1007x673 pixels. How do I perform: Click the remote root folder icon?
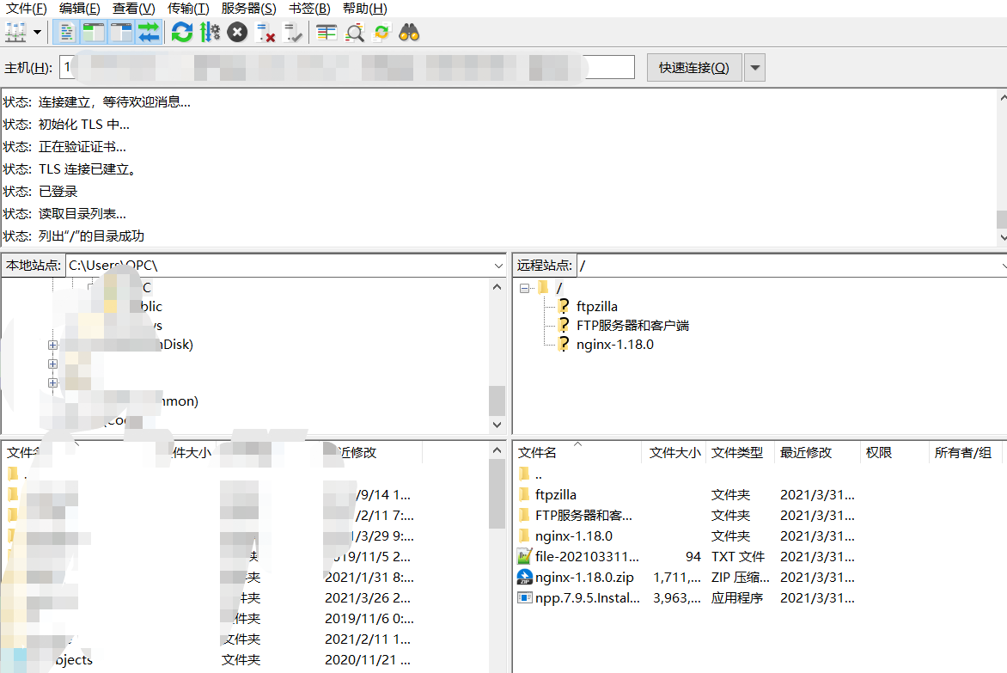[543, 287]
